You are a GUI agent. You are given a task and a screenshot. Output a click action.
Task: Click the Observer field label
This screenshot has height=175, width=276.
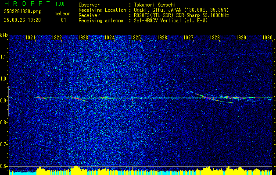click(89, 5)
